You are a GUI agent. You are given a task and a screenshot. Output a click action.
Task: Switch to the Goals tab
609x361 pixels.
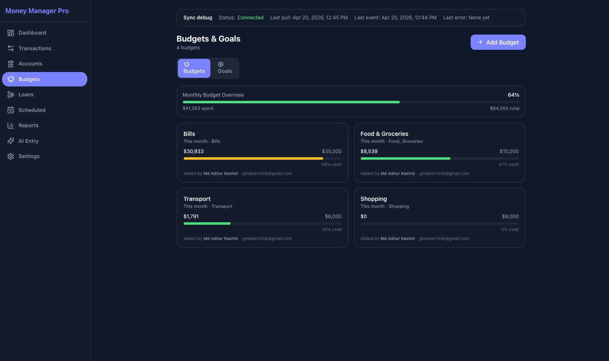[225, 68]
